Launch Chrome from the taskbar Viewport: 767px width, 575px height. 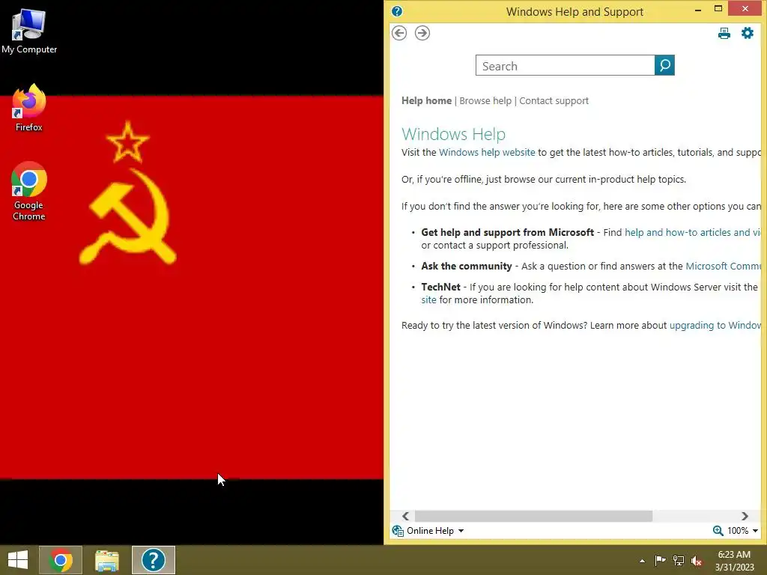(x=61, y=560)
